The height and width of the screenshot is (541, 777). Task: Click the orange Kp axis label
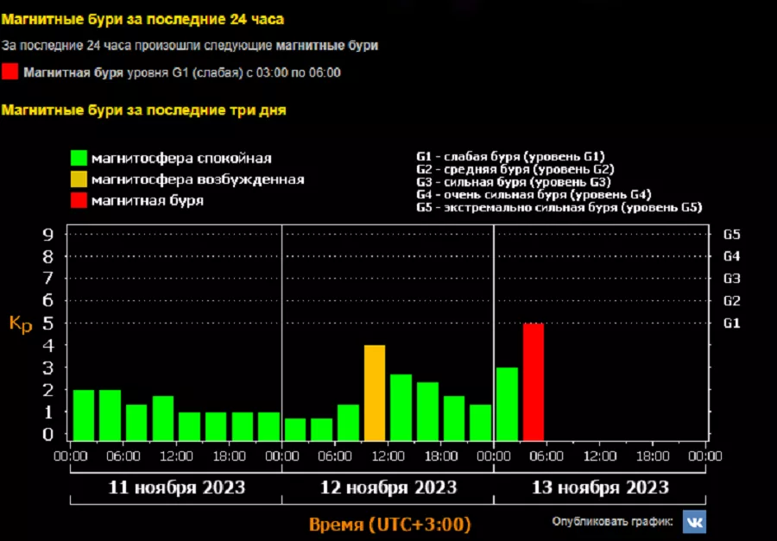pyautogui.click(x=20, y=324)
